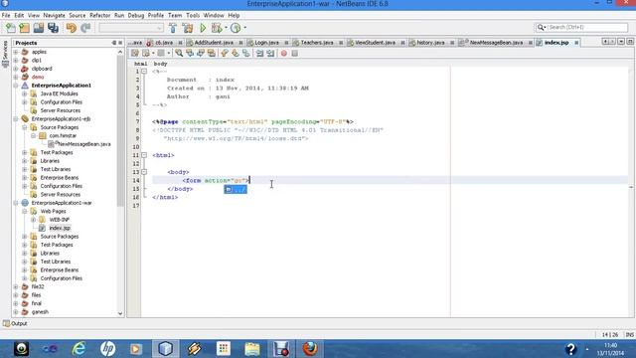The height and width of the screenshot is (358, 636).
Task: Click the Search (Ctrl+I) input field
Action: click(586, 27)
